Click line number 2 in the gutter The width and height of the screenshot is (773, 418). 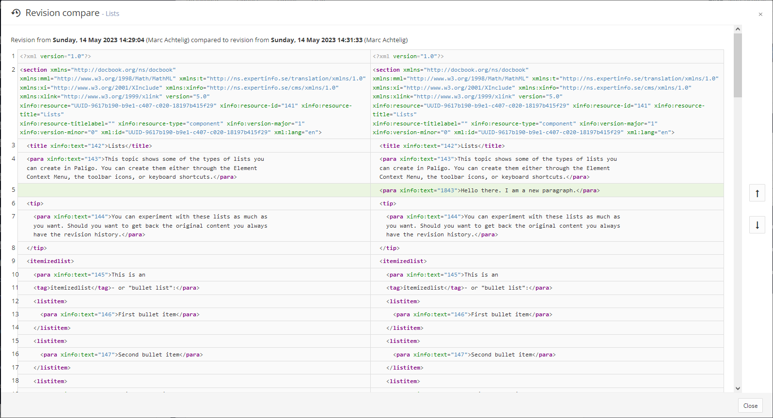(x=14, y=70)
